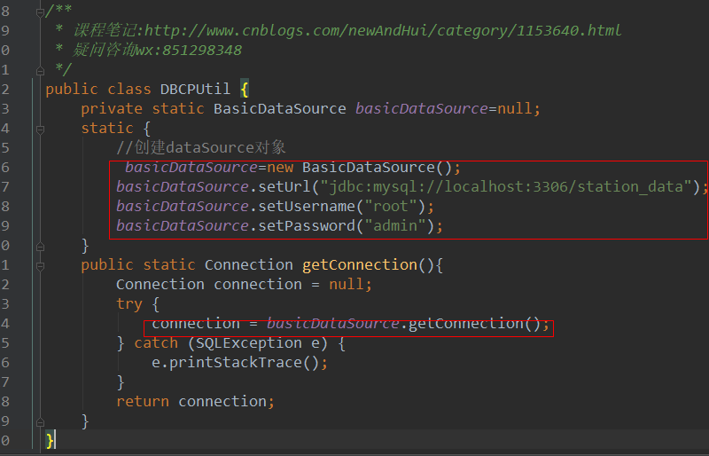Click the "admin" string literal
Screen dimensions: 709x456
(x=395, y=225)
